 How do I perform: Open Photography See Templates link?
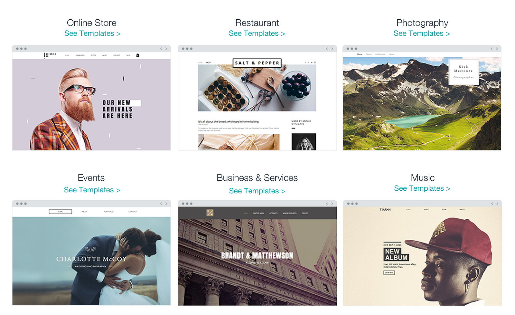point(422,33)
